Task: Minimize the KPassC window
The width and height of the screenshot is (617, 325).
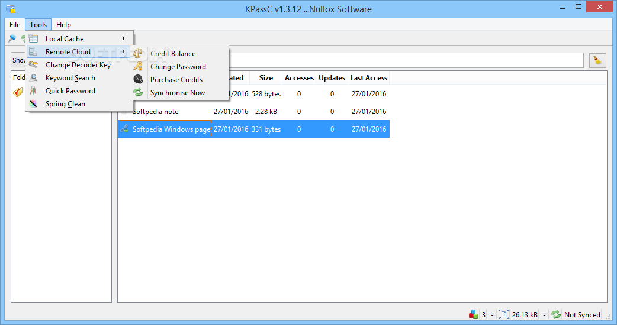Action: pyautogui.click(x=563, y=7)
